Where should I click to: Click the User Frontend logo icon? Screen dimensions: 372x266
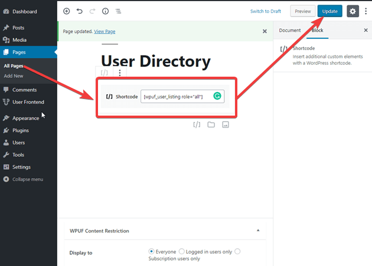6,102
